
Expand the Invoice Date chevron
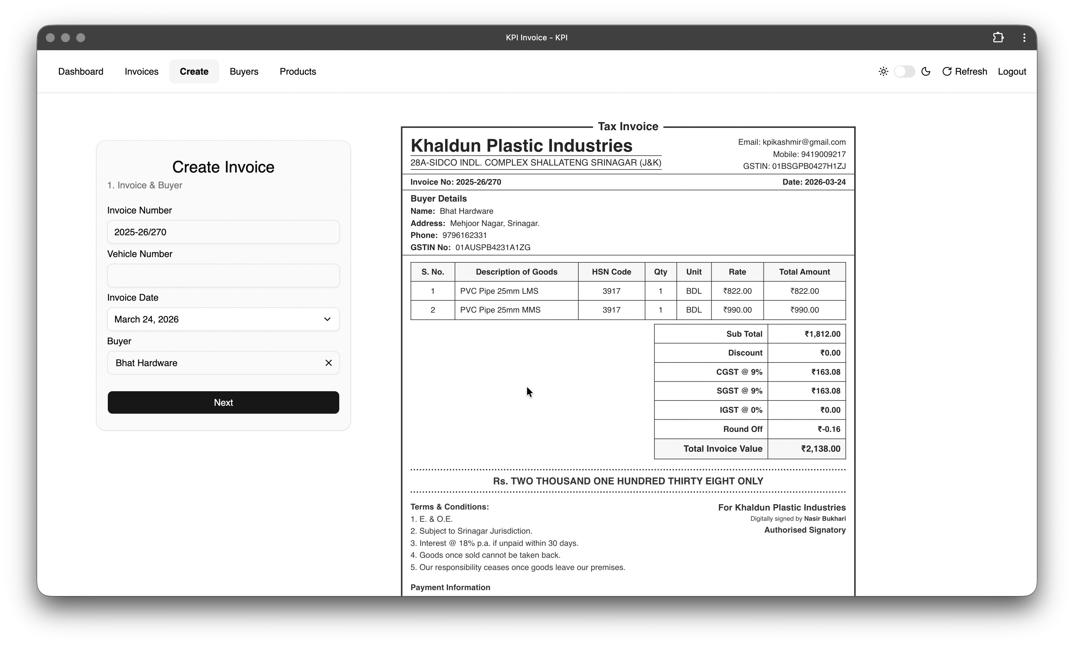pyautogui.click(x=327, y=319)
